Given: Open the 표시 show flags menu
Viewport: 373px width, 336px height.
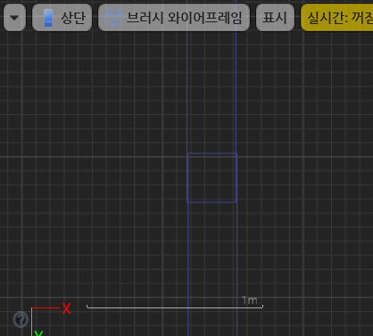Looking at the screenshot, I should (x=275, y=18).
